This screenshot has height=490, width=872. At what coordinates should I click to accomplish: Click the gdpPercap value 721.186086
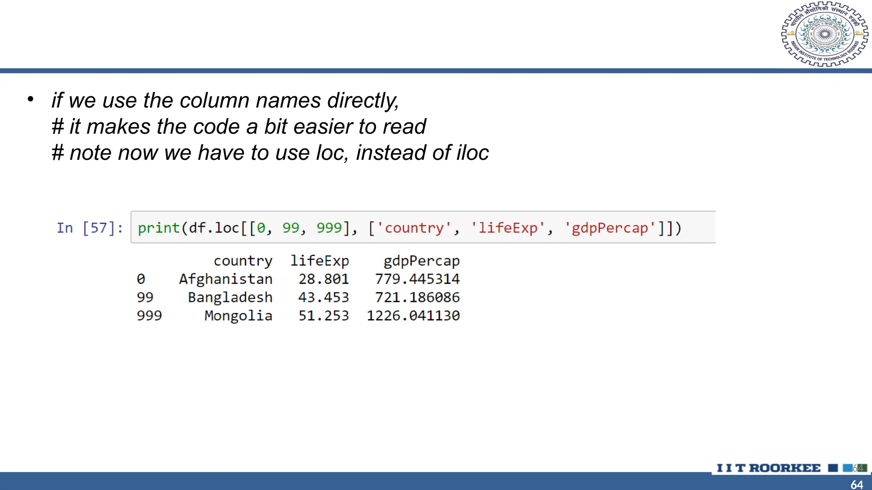click(x=417, y=297)
